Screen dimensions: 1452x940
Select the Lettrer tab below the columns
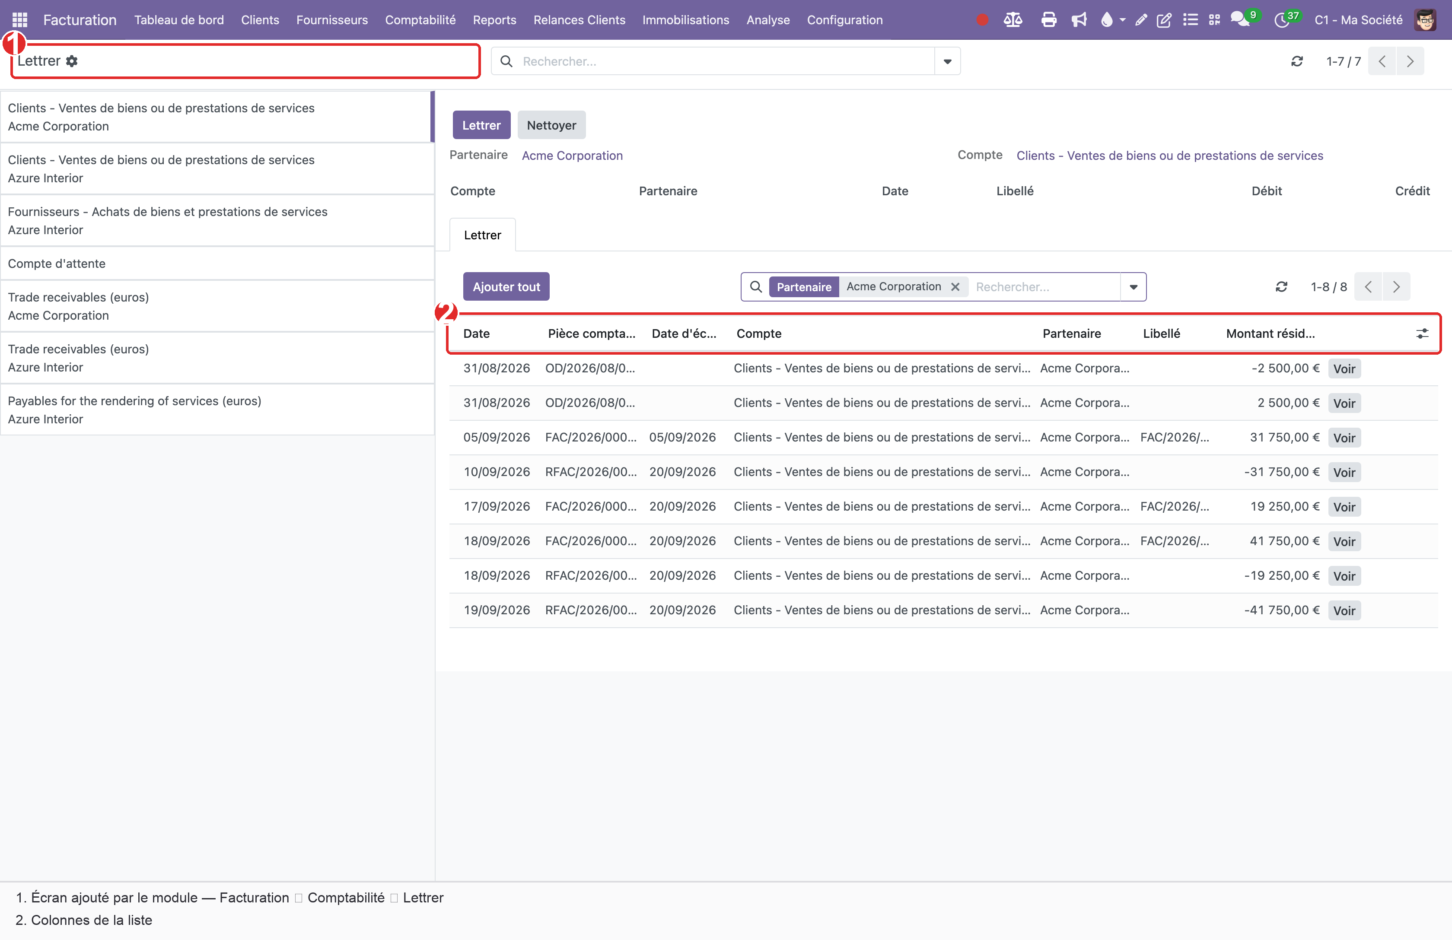(483, 235)
